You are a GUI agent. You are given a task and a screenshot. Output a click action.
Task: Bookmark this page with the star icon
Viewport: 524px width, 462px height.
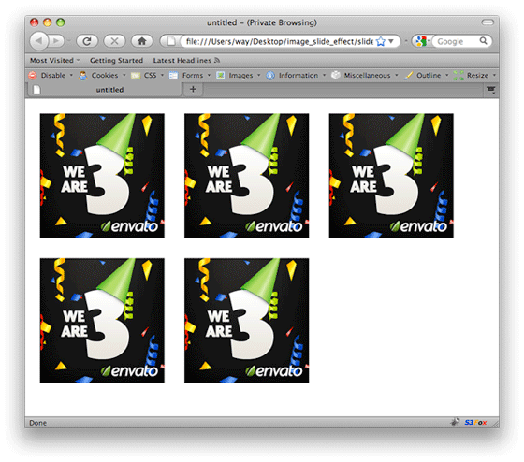coord(381,41)
